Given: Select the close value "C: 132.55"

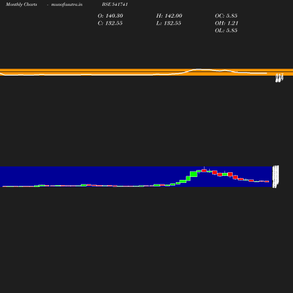Looking at the screenshot, I should (x=110, y=23).
